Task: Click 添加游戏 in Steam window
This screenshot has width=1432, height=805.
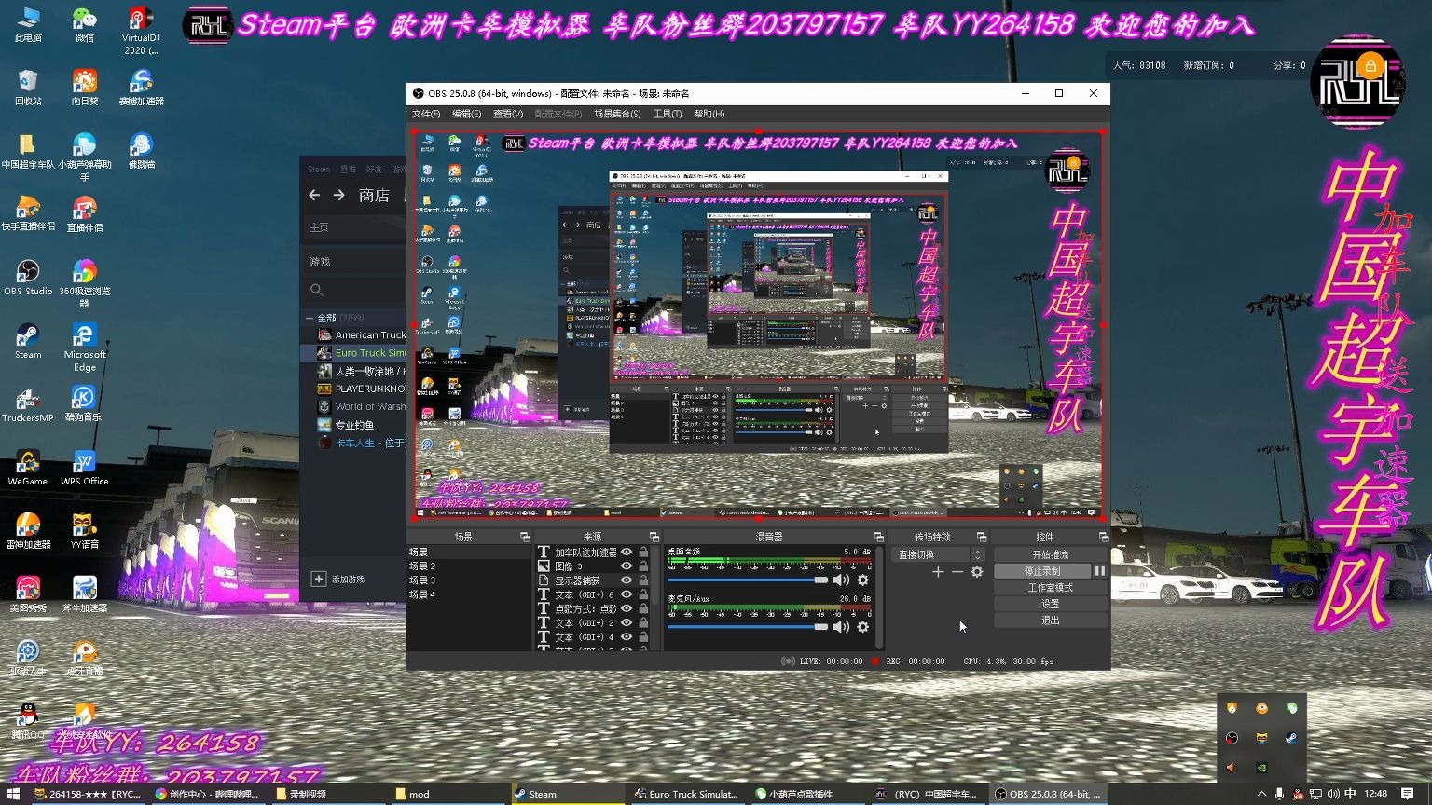Action: tap(339, 580)
